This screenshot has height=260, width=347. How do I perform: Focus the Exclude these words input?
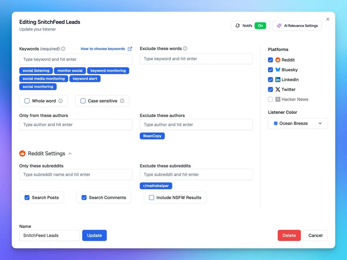coord(196,59)
